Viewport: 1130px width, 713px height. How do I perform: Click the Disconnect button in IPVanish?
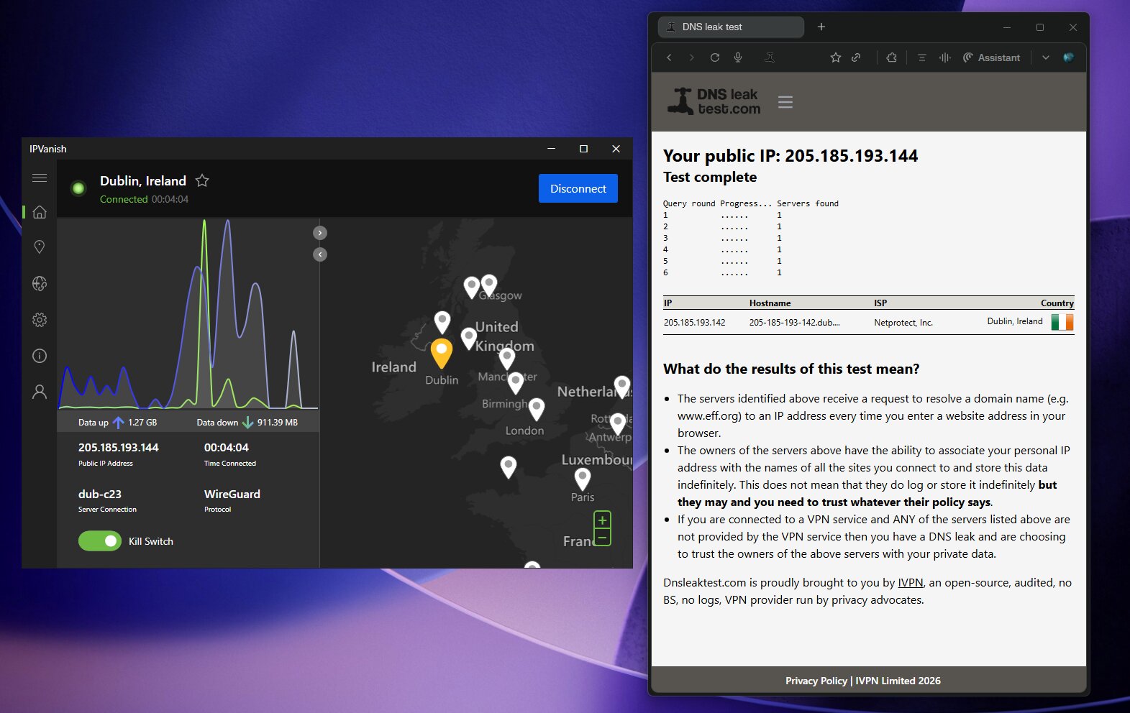(x=578, y=188)
